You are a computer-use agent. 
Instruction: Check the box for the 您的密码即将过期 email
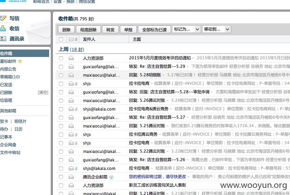point(61,177)
